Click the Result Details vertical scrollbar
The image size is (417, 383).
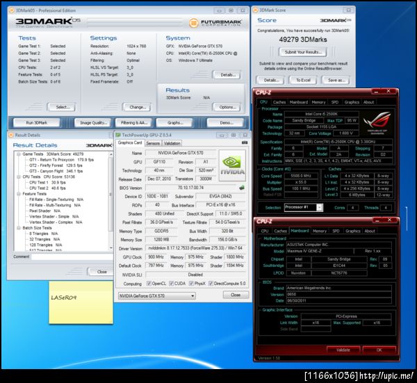point(111,201)
